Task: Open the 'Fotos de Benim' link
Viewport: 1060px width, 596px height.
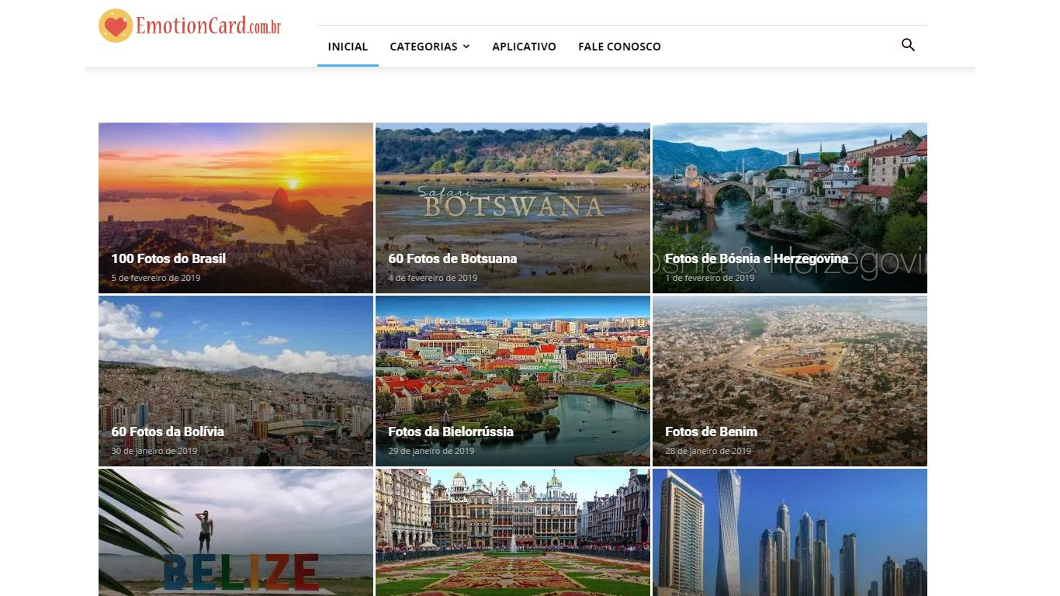Action: (x=711, y=431)
